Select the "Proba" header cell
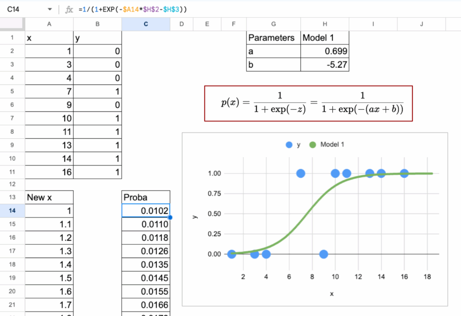 pyautogui.click(x=146, y=197)
